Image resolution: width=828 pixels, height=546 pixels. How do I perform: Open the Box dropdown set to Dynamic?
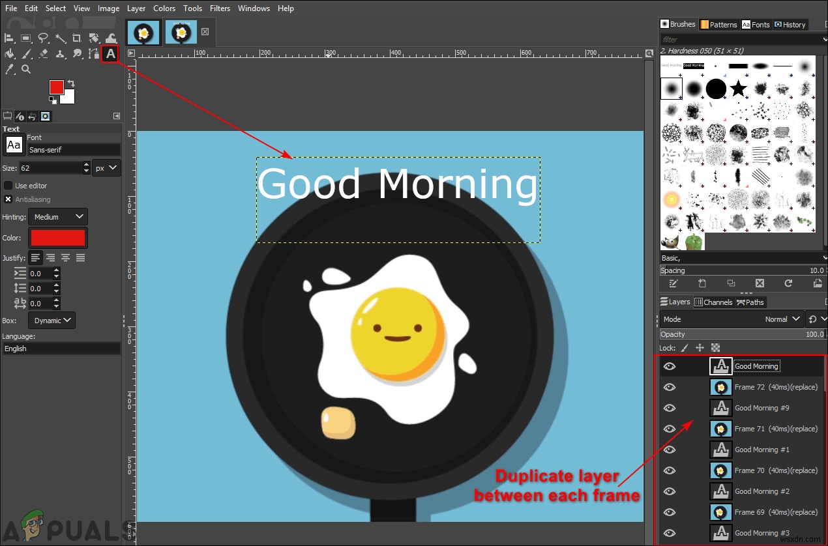[52, 320]
